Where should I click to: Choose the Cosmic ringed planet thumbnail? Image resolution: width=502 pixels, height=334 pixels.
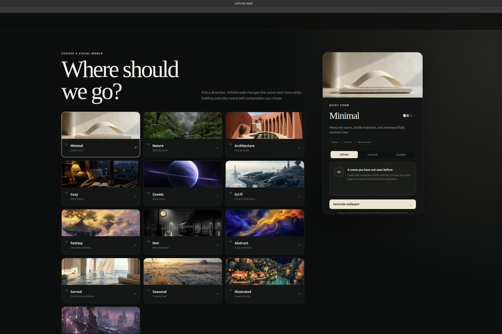point(183,174)
